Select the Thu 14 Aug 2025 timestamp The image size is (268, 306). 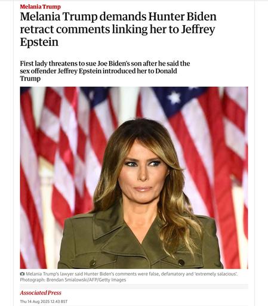tap(44, 301)
